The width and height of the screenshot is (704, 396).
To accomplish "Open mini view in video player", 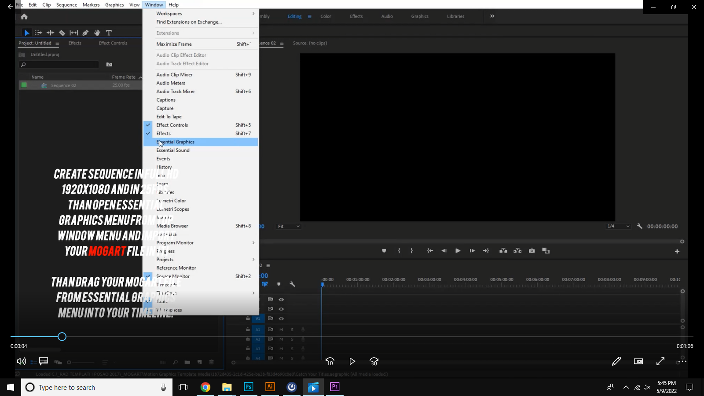I will pos(638,361).
